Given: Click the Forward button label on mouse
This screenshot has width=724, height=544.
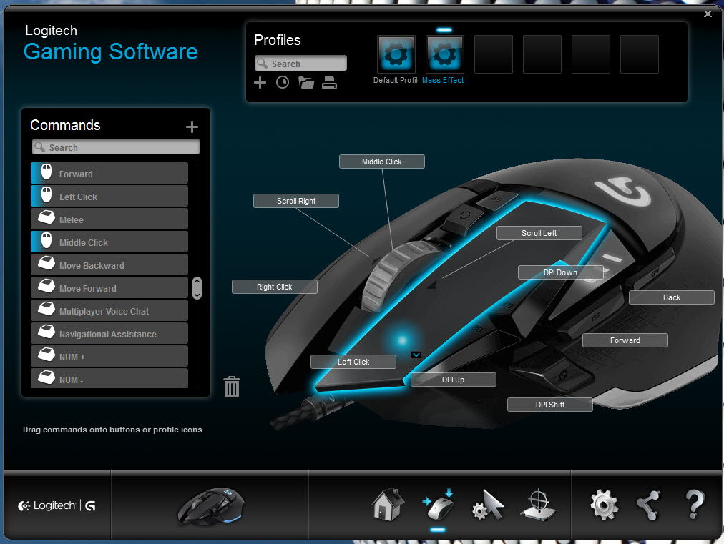Looking at the screenshot, I should (625, 340).
